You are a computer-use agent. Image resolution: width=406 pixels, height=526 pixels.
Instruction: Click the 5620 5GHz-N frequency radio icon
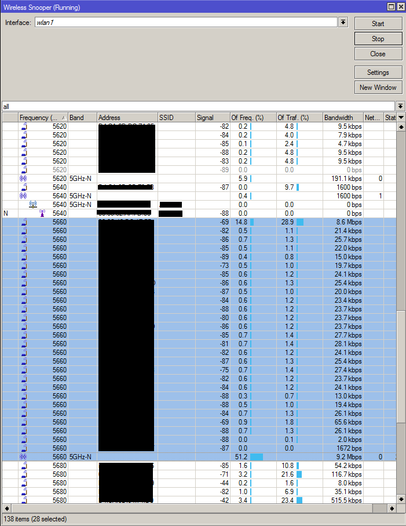click(x=23, y=179)
